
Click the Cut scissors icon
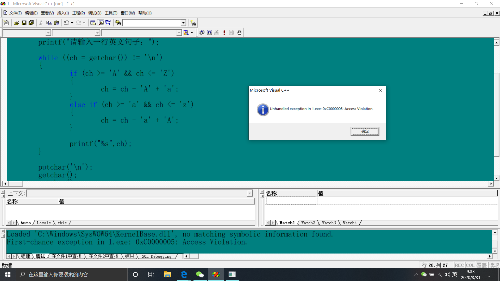[41, 23]
